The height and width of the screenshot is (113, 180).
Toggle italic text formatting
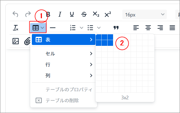pos(60,14)
